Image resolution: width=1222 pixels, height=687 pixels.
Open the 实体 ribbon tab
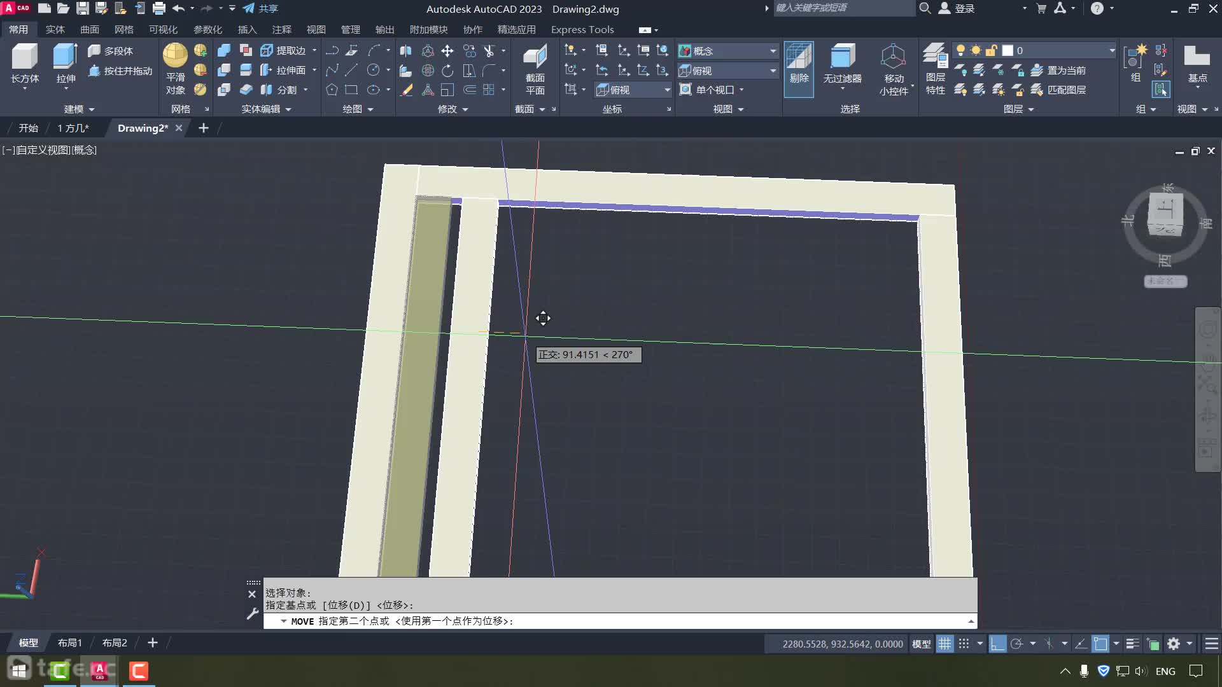point(55,29)
